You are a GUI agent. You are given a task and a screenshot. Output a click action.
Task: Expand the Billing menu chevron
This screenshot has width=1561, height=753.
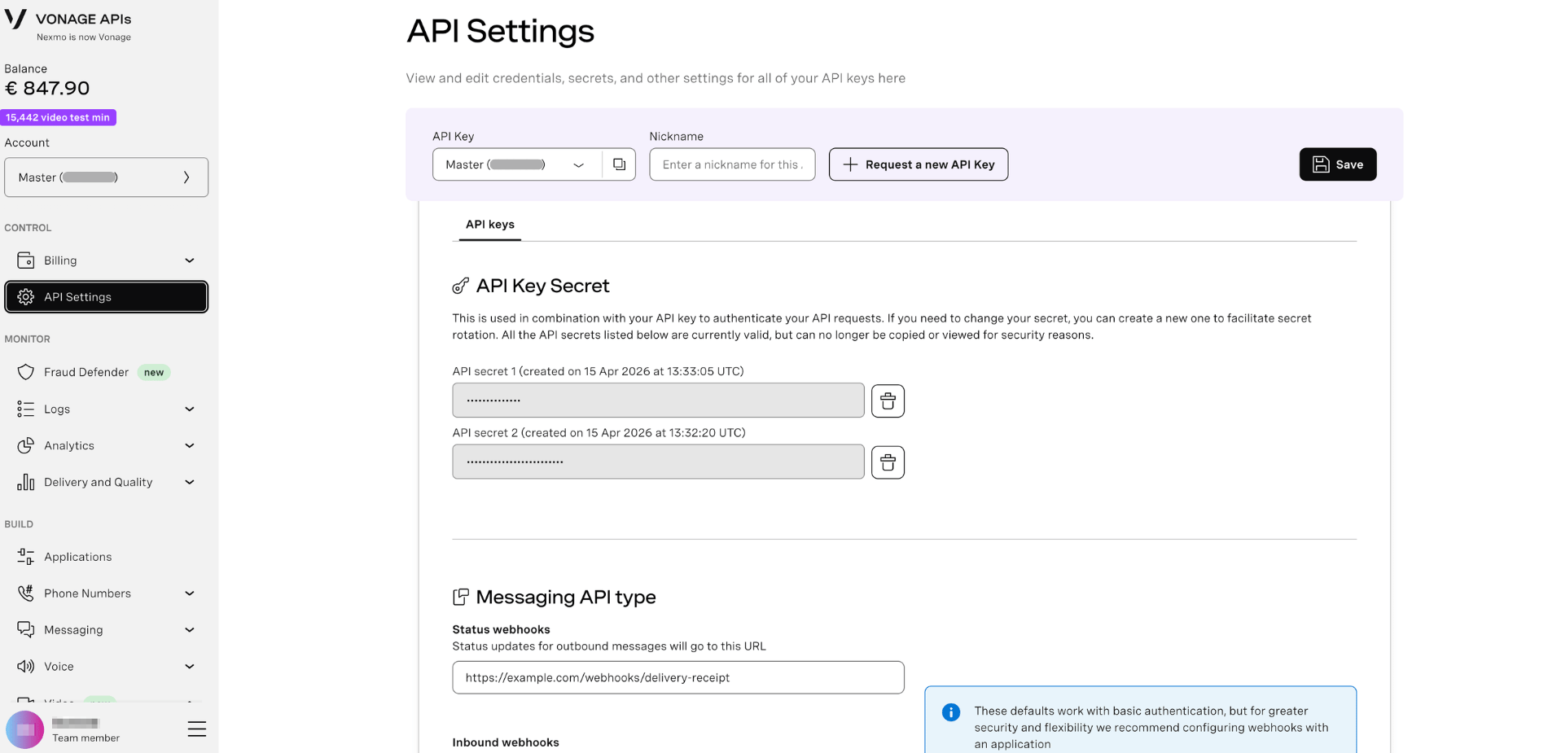point(190,260)
